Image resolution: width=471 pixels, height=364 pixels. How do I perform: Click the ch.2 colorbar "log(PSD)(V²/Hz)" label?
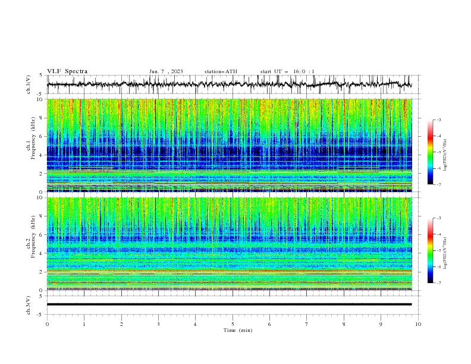tap(445, 253)
